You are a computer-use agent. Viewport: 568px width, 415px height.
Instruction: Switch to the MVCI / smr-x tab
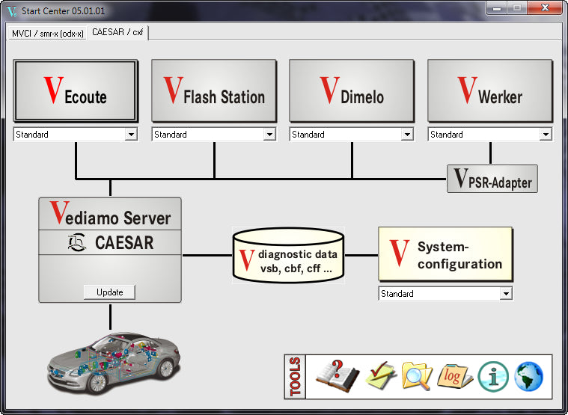(48, 33)
